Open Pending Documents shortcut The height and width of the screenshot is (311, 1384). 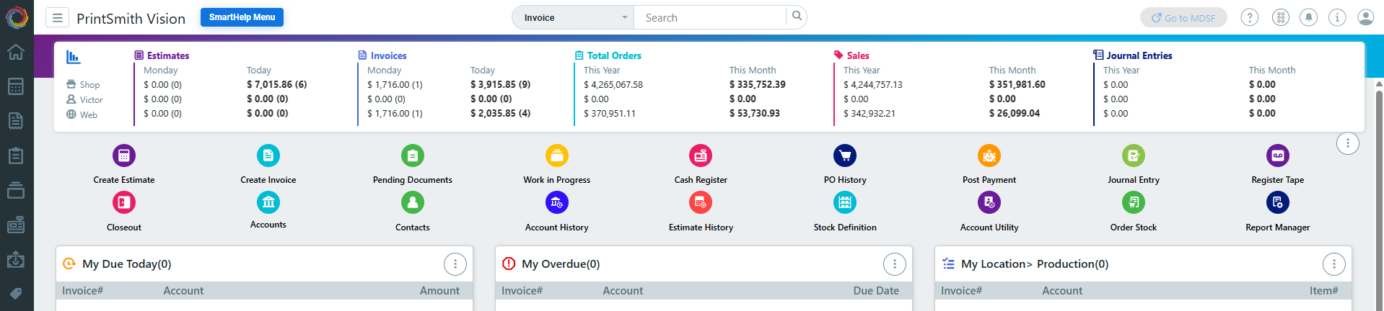(413, 164)
